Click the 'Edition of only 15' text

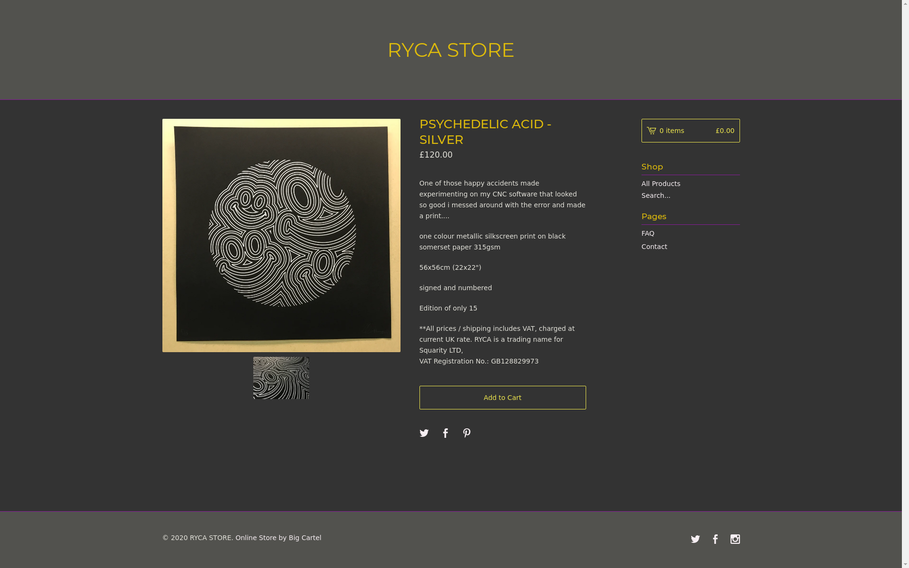click(x=448, y=308)
